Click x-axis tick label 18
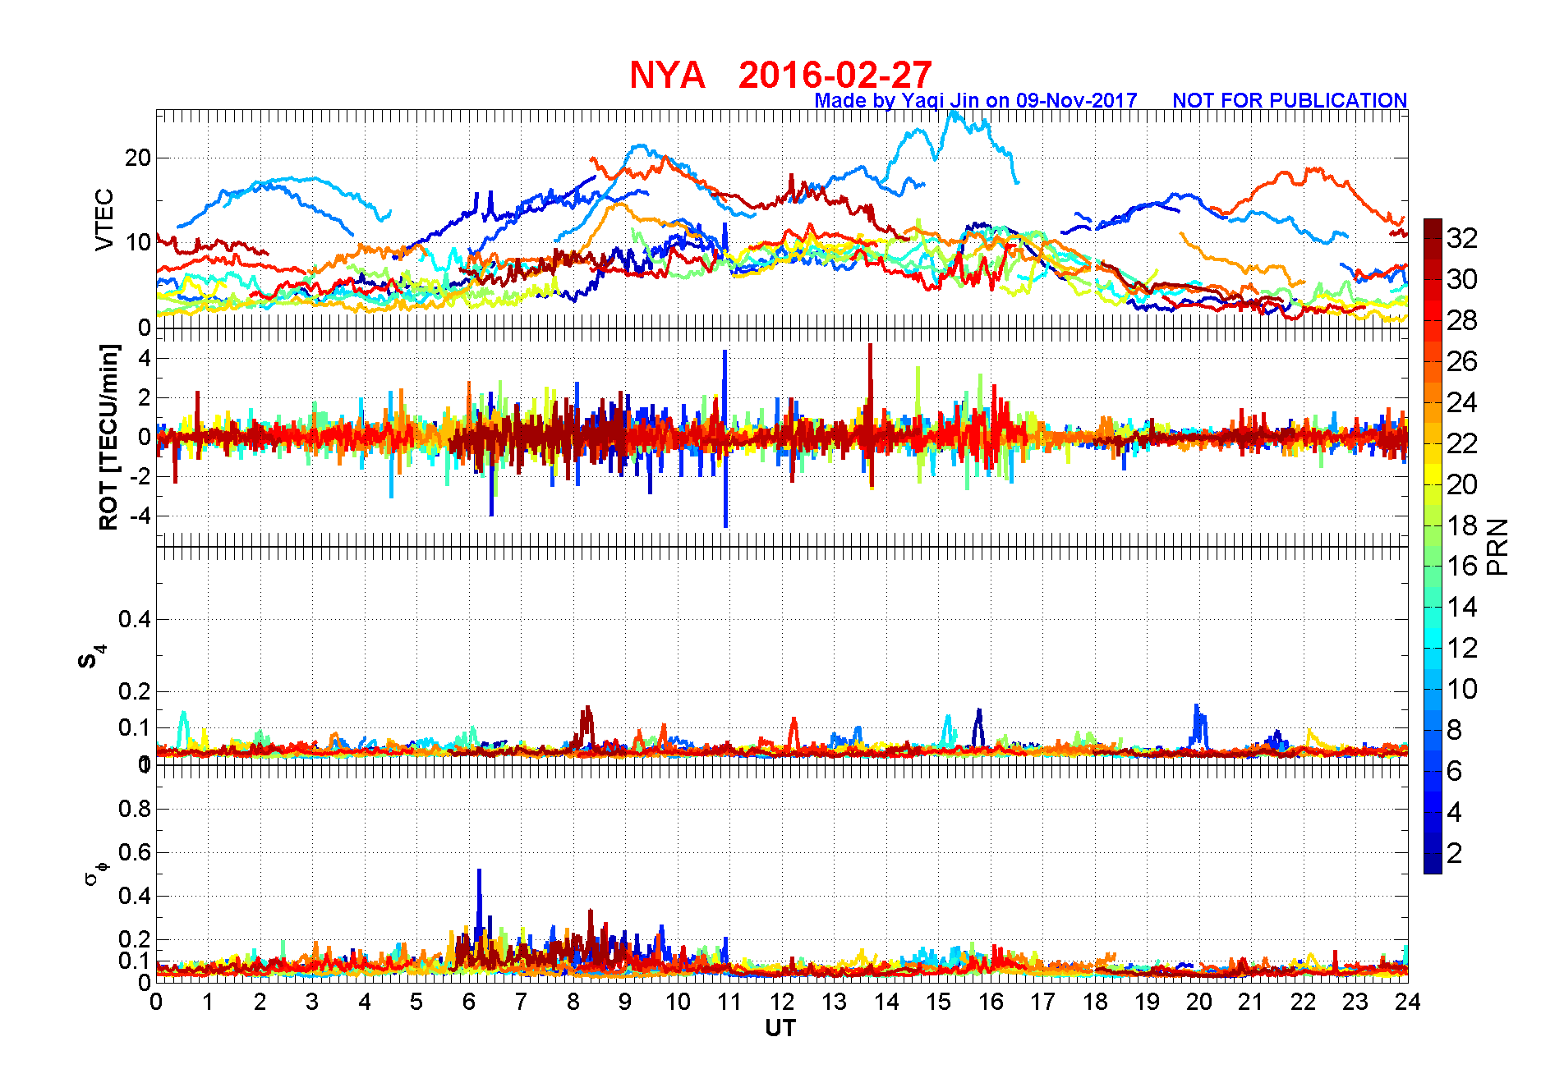Screen dimensions: 1564x1092 [1095, 1002]
